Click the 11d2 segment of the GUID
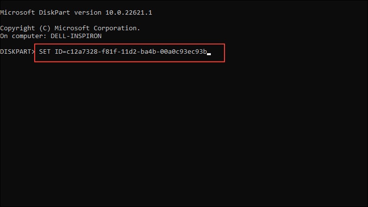Image resolution: width=368 pixels, height=207 pixels. 129,52
